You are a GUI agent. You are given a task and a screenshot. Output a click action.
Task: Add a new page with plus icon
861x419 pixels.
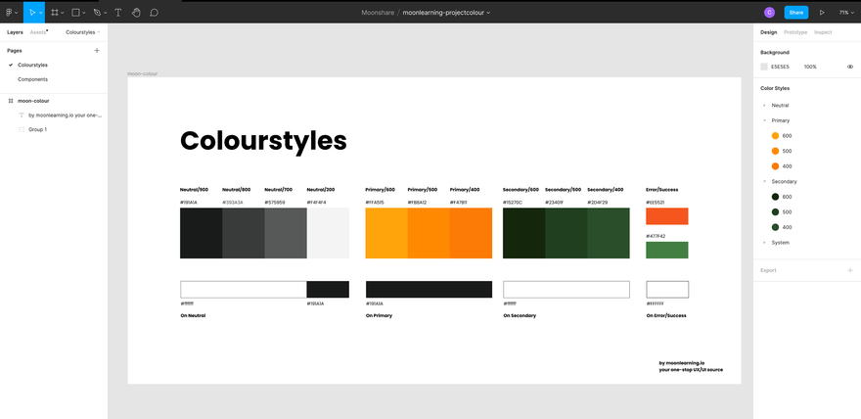point(97,51)
